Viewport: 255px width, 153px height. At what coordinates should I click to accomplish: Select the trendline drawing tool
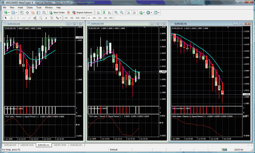point(29,18)
